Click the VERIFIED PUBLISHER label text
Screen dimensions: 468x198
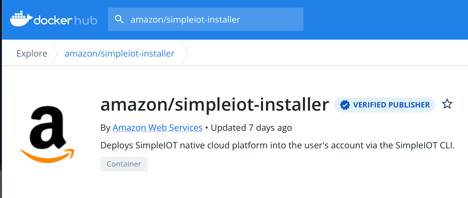click(x=391, y=105)
